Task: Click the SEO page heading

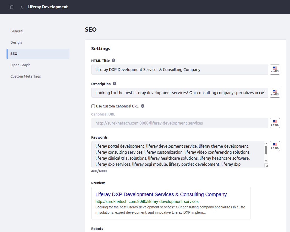Action: click(91, 30)
